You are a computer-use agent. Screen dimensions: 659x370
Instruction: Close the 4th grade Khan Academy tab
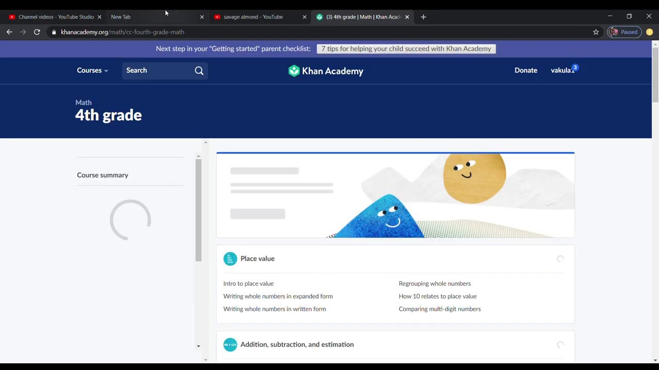tap(407, 17)
